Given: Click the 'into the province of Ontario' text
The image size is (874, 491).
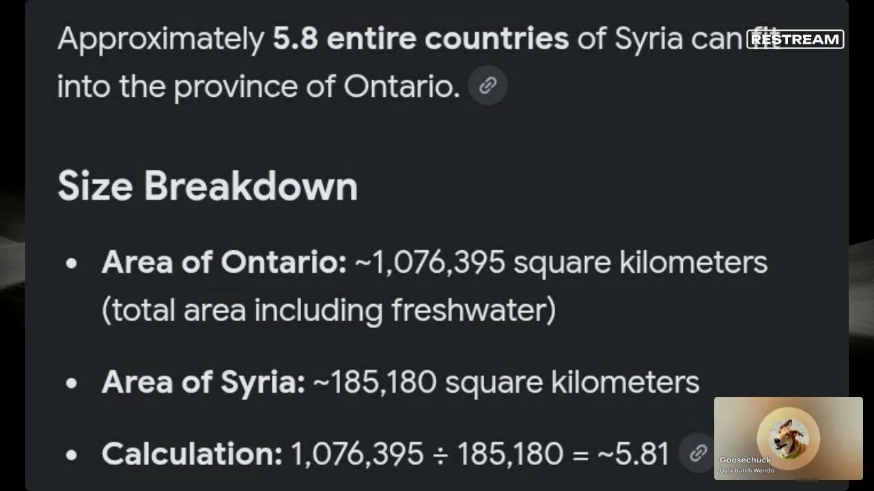Looking at the screenshot, I should click(259, 87).
